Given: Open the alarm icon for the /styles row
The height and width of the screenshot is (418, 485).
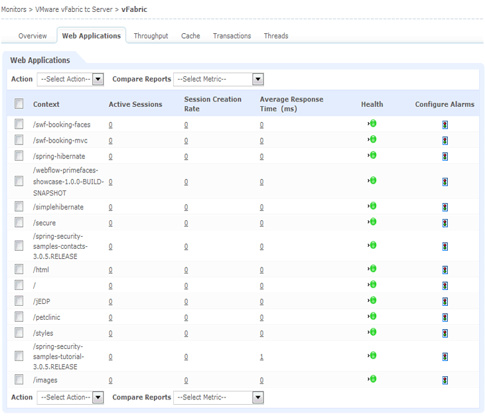Looking at the screenshot, I should (445, 333).
